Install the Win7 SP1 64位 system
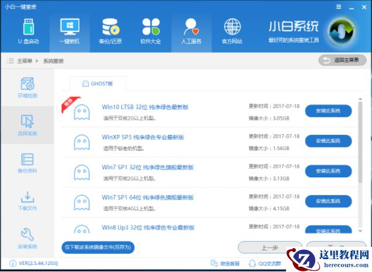Image resolution: width=372 pixels, height=272 pixels. [x=328, y=201]
